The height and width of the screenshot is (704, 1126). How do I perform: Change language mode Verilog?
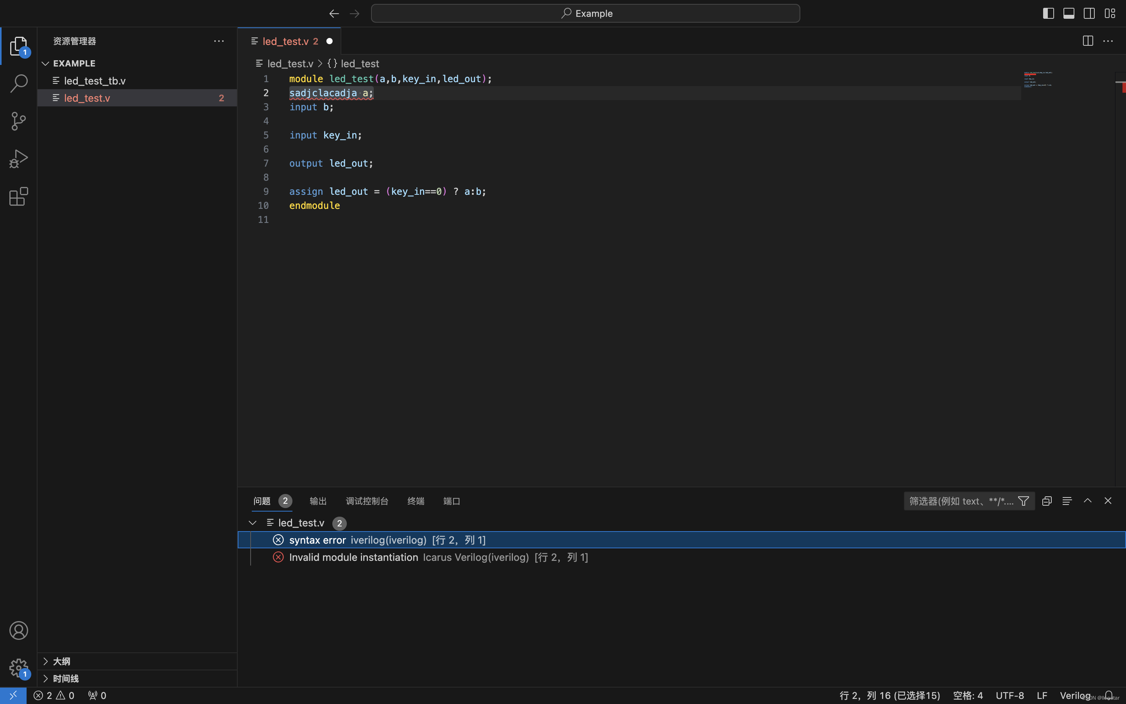point(1075,696)
